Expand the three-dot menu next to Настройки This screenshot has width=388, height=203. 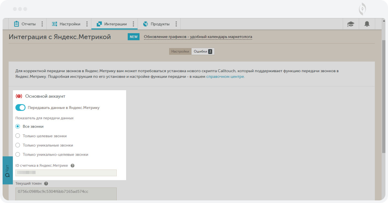[87, 24]
